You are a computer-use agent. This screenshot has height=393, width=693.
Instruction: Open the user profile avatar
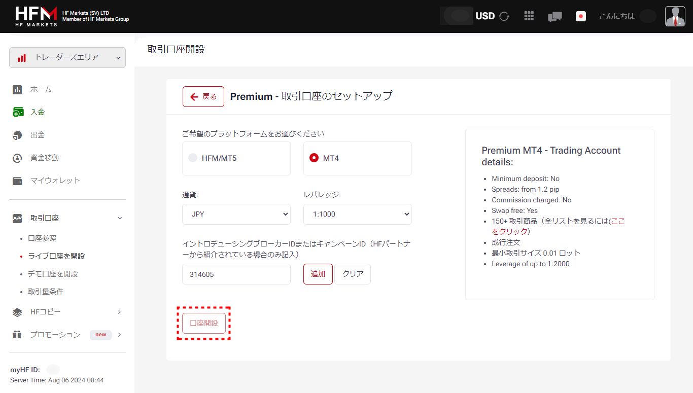[x=675, y=16]
